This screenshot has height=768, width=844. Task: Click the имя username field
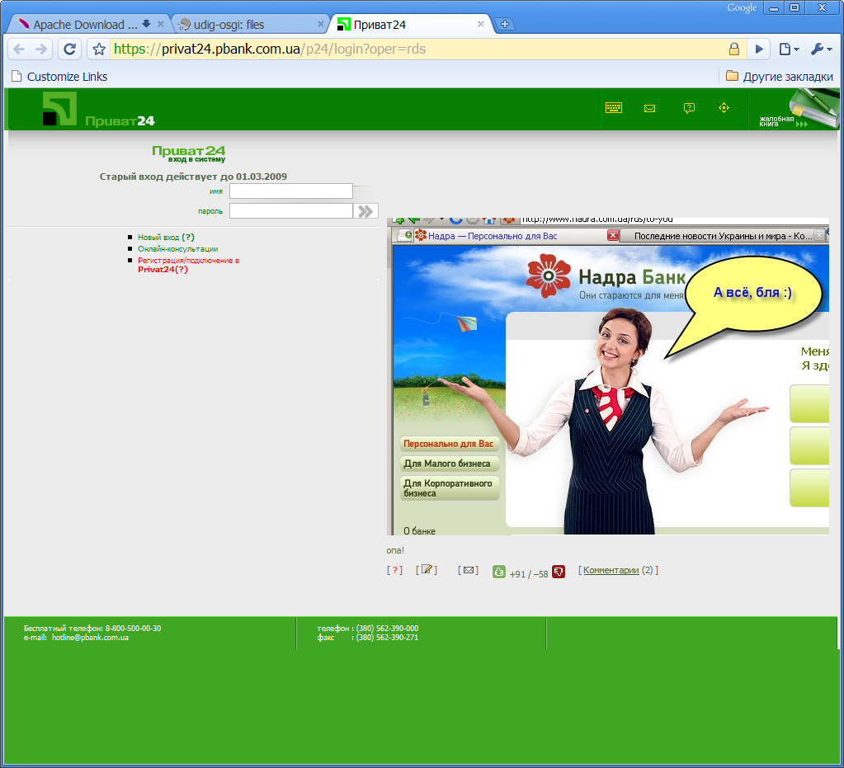[x=290, y=191]
